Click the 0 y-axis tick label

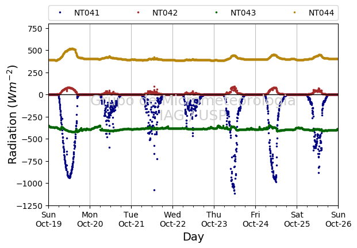click(40, 95)
